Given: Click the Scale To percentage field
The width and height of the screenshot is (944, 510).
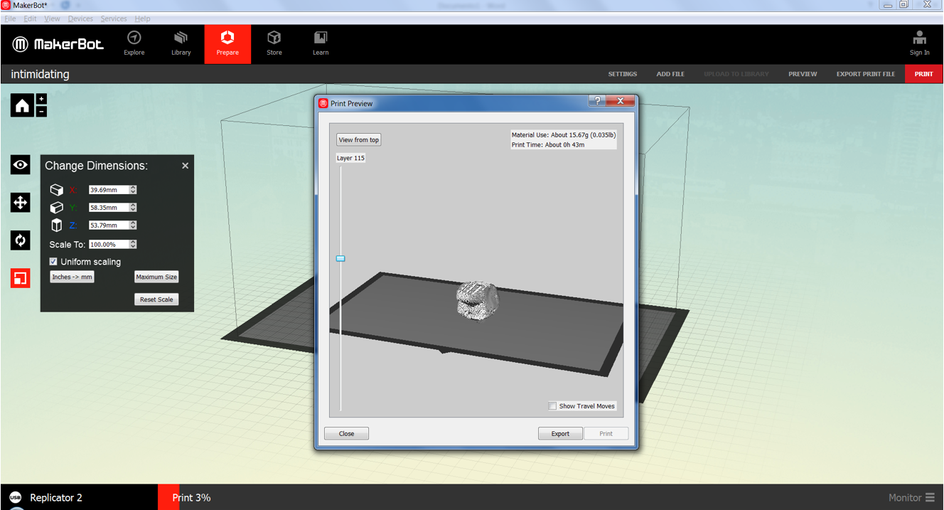Looking at the screenshot, I should [109, 244].
